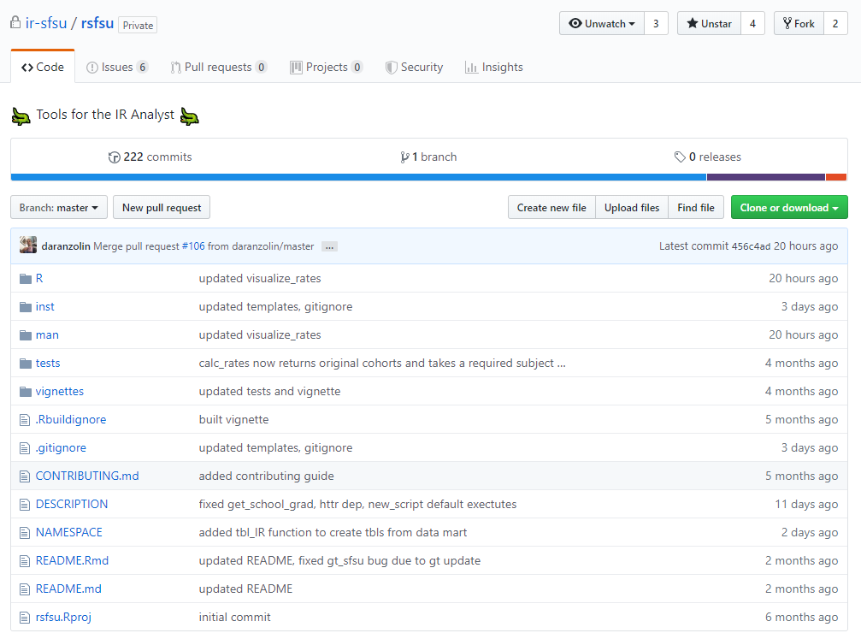
Task: View the 1 branch list
Action: coord(428,157)
